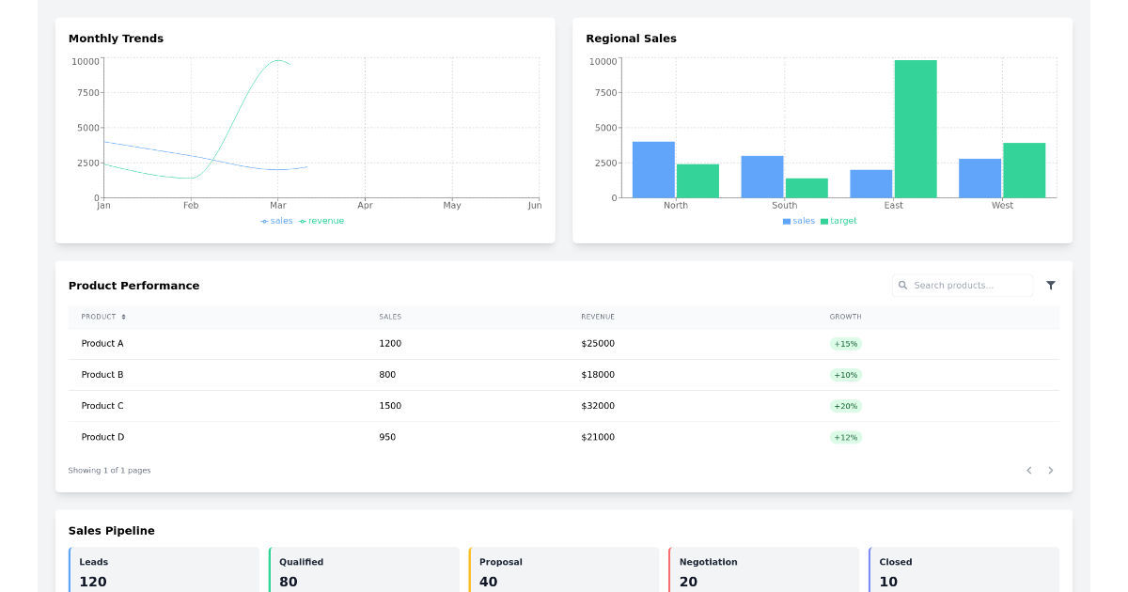Click the East region target bar

pyautogui.click(x=916, y=129)
